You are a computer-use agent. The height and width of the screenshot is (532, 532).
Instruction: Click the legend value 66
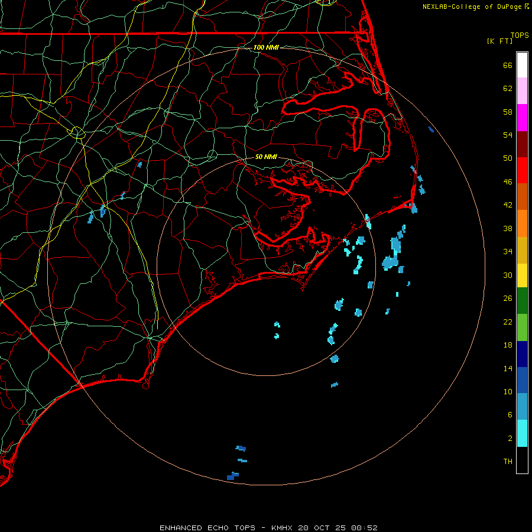click(508, 65)
